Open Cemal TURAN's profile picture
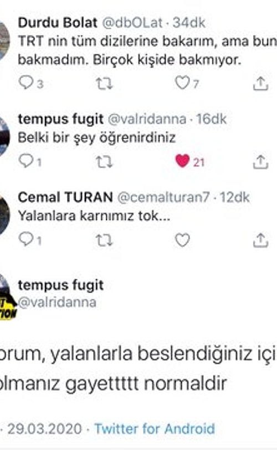Image resolution: width=277 pixels, height=450 pixels. coord(4,214)
